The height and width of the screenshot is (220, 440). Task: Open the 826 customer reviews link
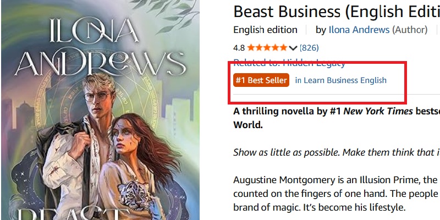(309, 48)
